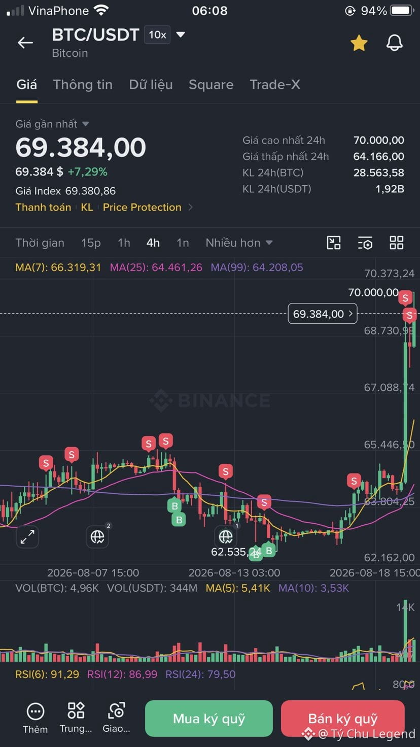The width and height of the screenshot is (420, 747).
Task: Tap the MA(25): 64.461,26 indicator label
Action: pos(156,267)
